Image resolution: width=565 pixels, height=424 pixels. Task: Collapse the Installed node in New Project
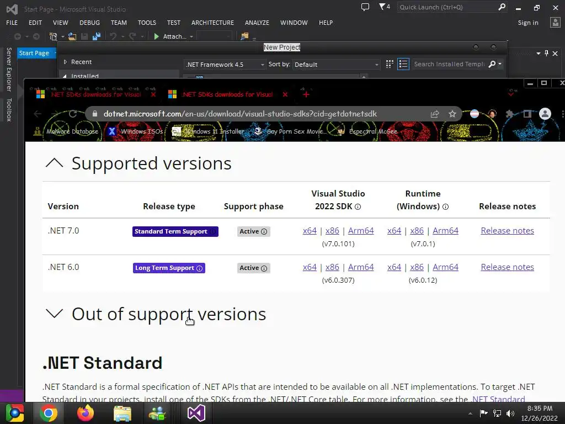tap(65, 76)
